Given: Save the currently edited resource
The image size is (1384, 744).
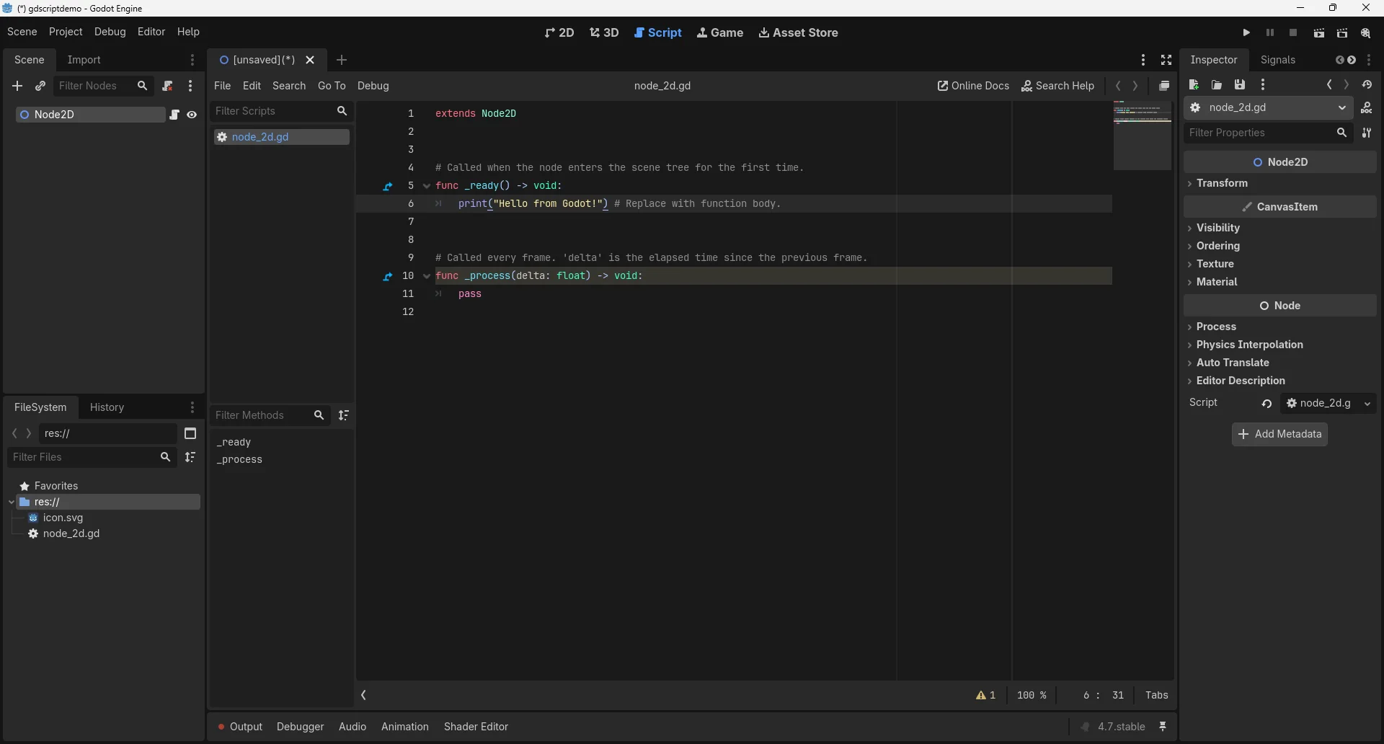Looking at the screenshot, I should coord(1240,85).
